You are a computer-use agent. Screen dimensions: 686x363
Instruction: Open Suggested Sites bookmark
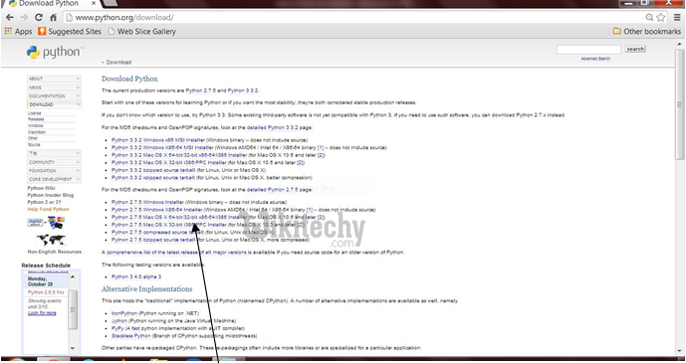70,32
